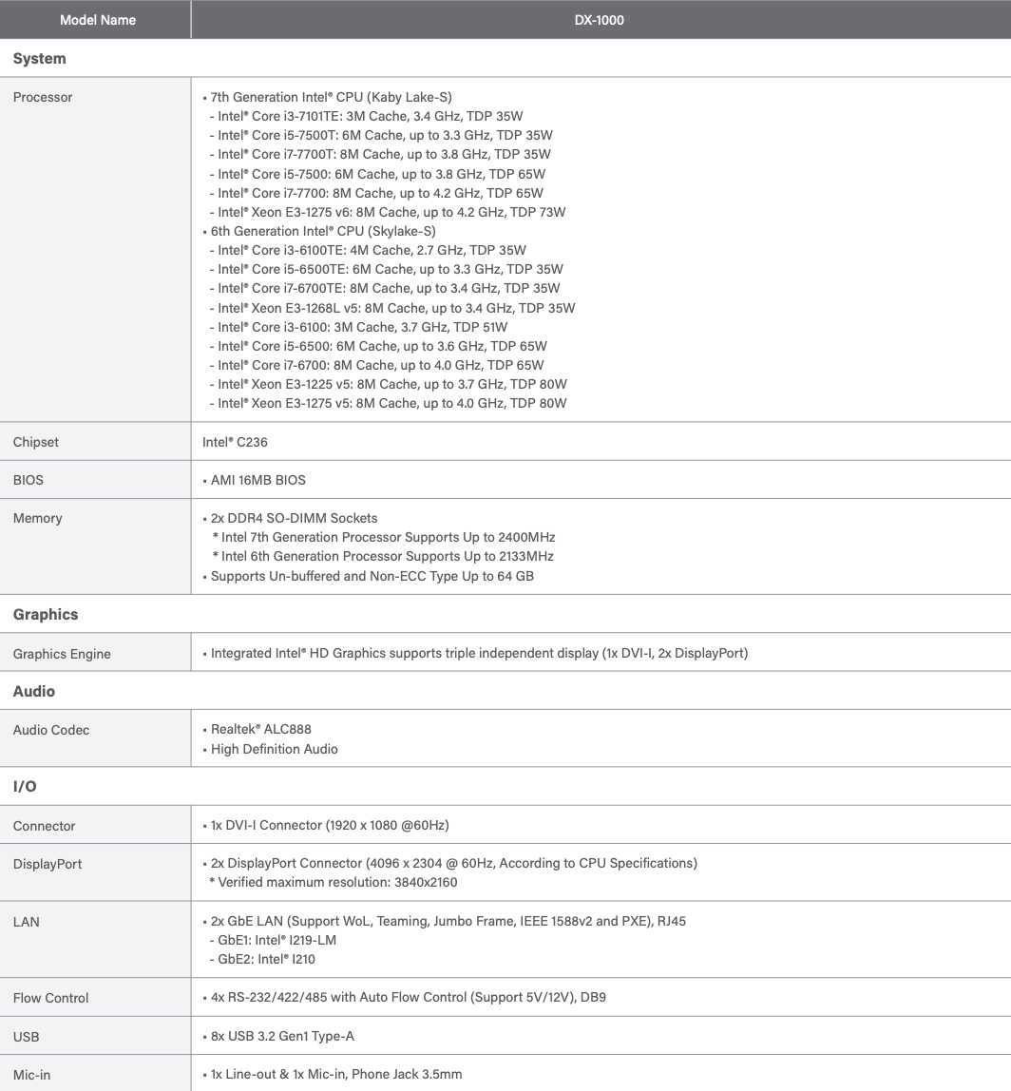Click the AMI 16MB BIOS text
1011x1091 pixels.
[x=258, y=480]
